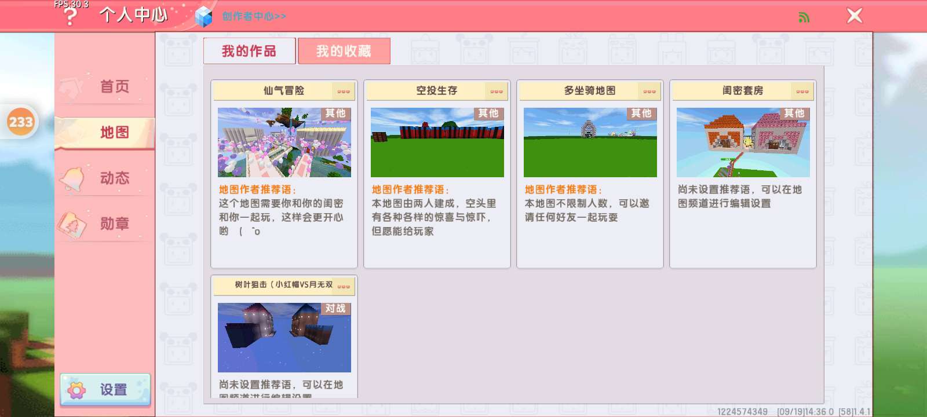The width and height of the screenshot is (927, 417).
Task: Click the question mark help icon
Action: tap(70, 16)
